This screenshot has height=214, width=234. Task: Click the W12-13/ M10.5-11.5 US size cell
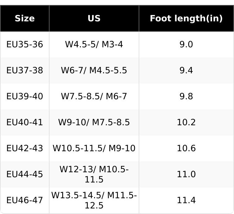[94, 174]
